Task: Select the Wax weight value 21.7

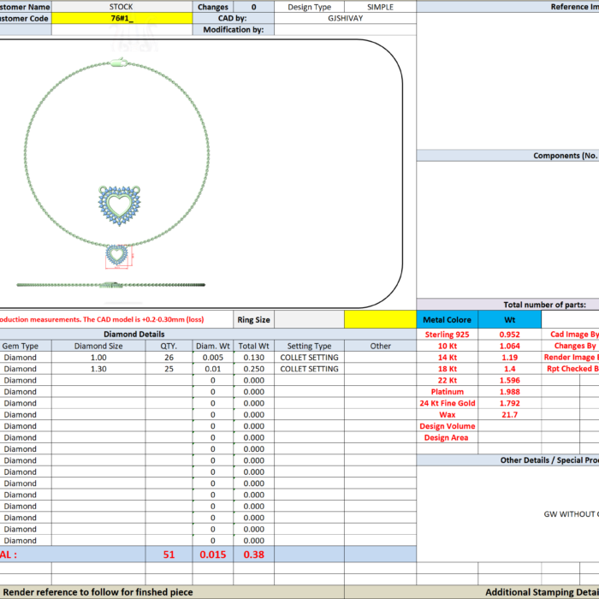Action: tap(509, 414)
